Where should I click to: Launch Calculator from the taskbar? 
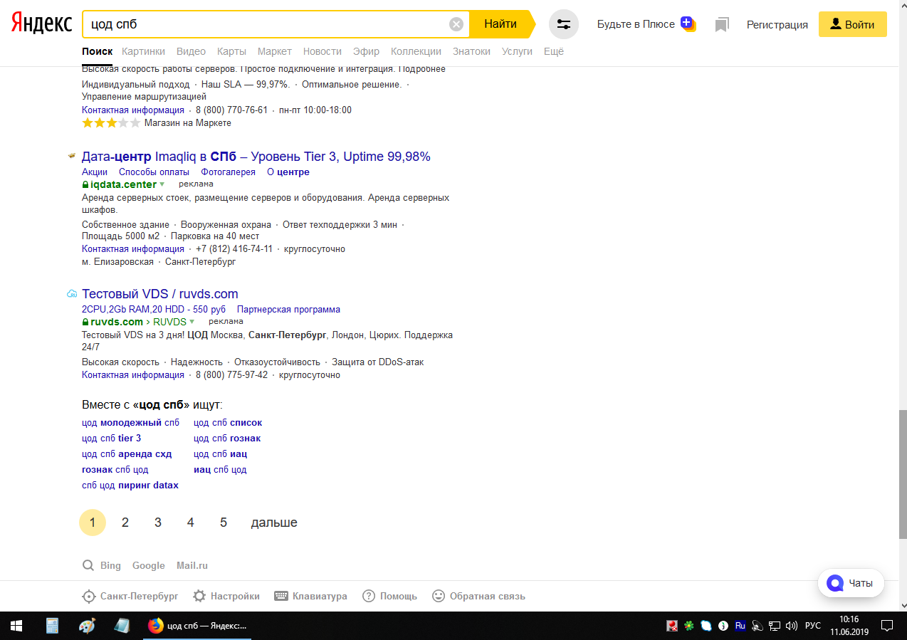[51, 626]
